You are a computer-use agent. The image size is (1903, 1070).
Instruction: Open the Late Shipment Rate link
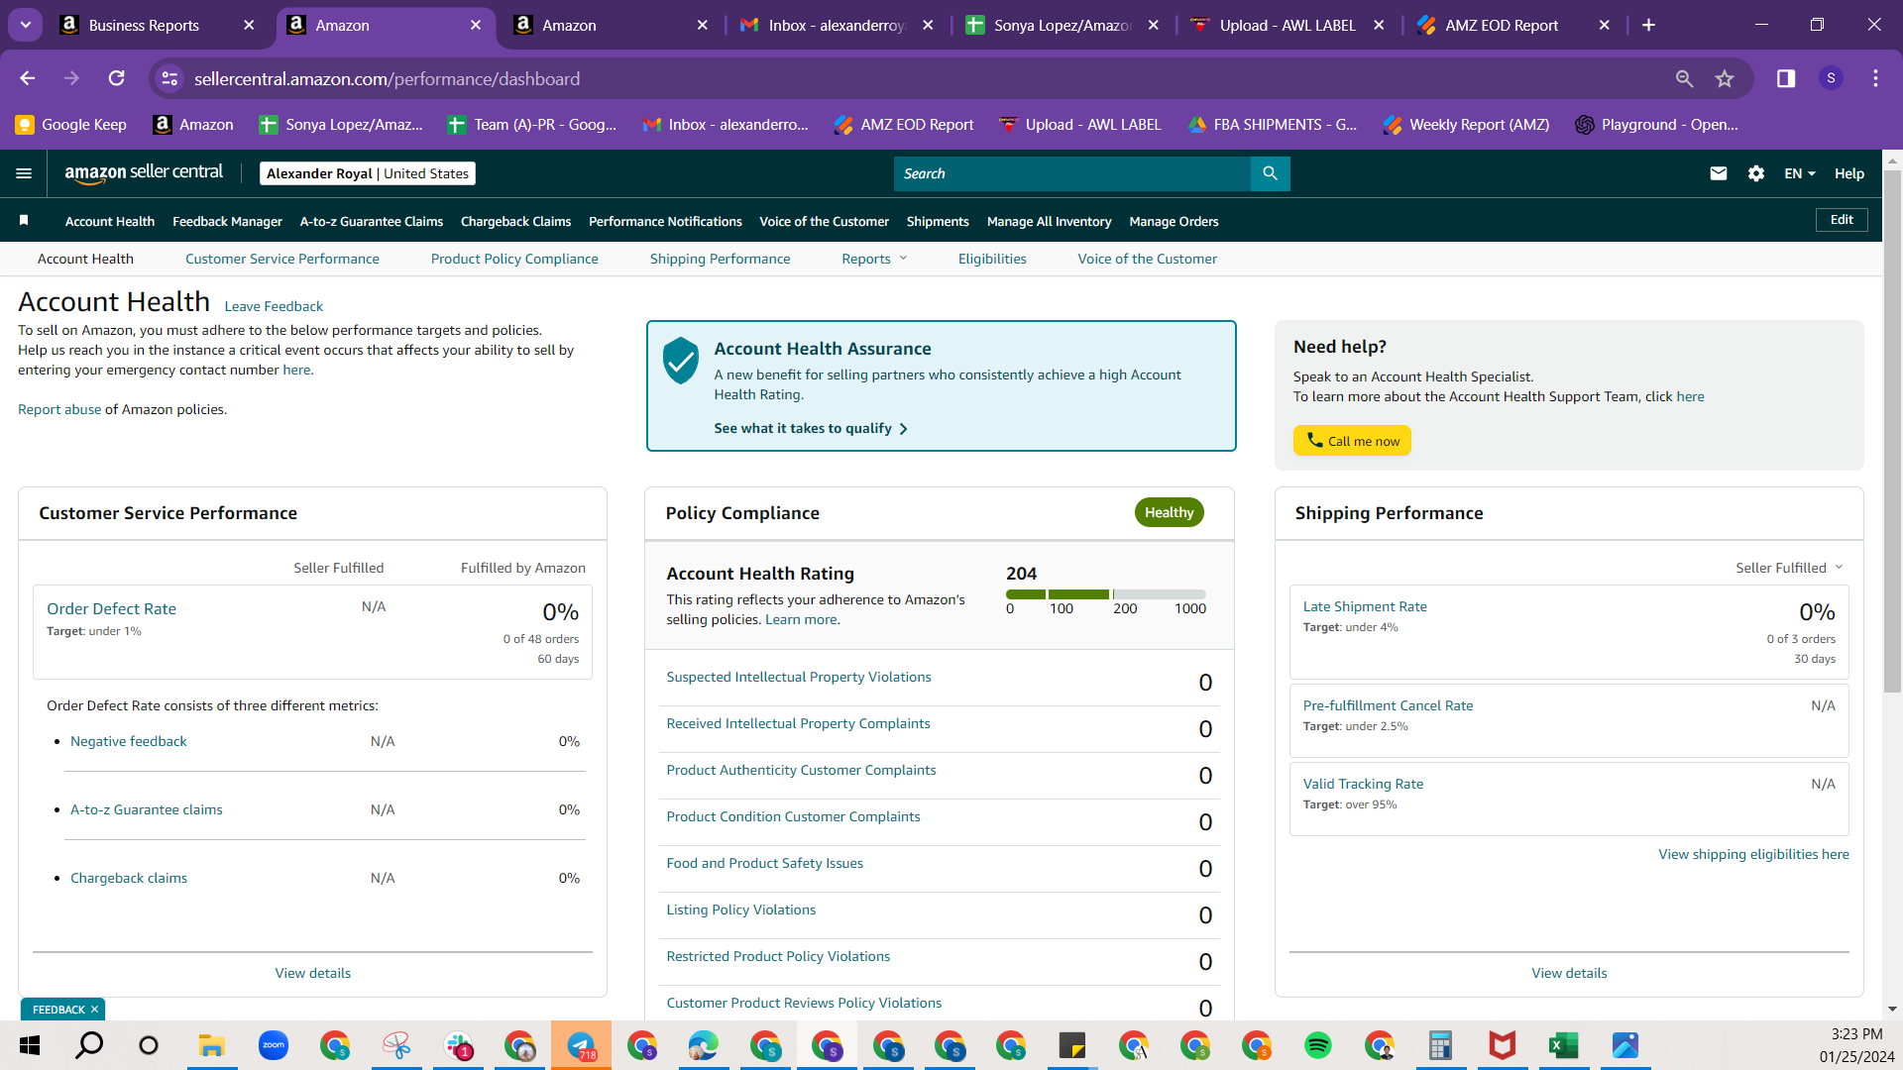[1365, 606]
